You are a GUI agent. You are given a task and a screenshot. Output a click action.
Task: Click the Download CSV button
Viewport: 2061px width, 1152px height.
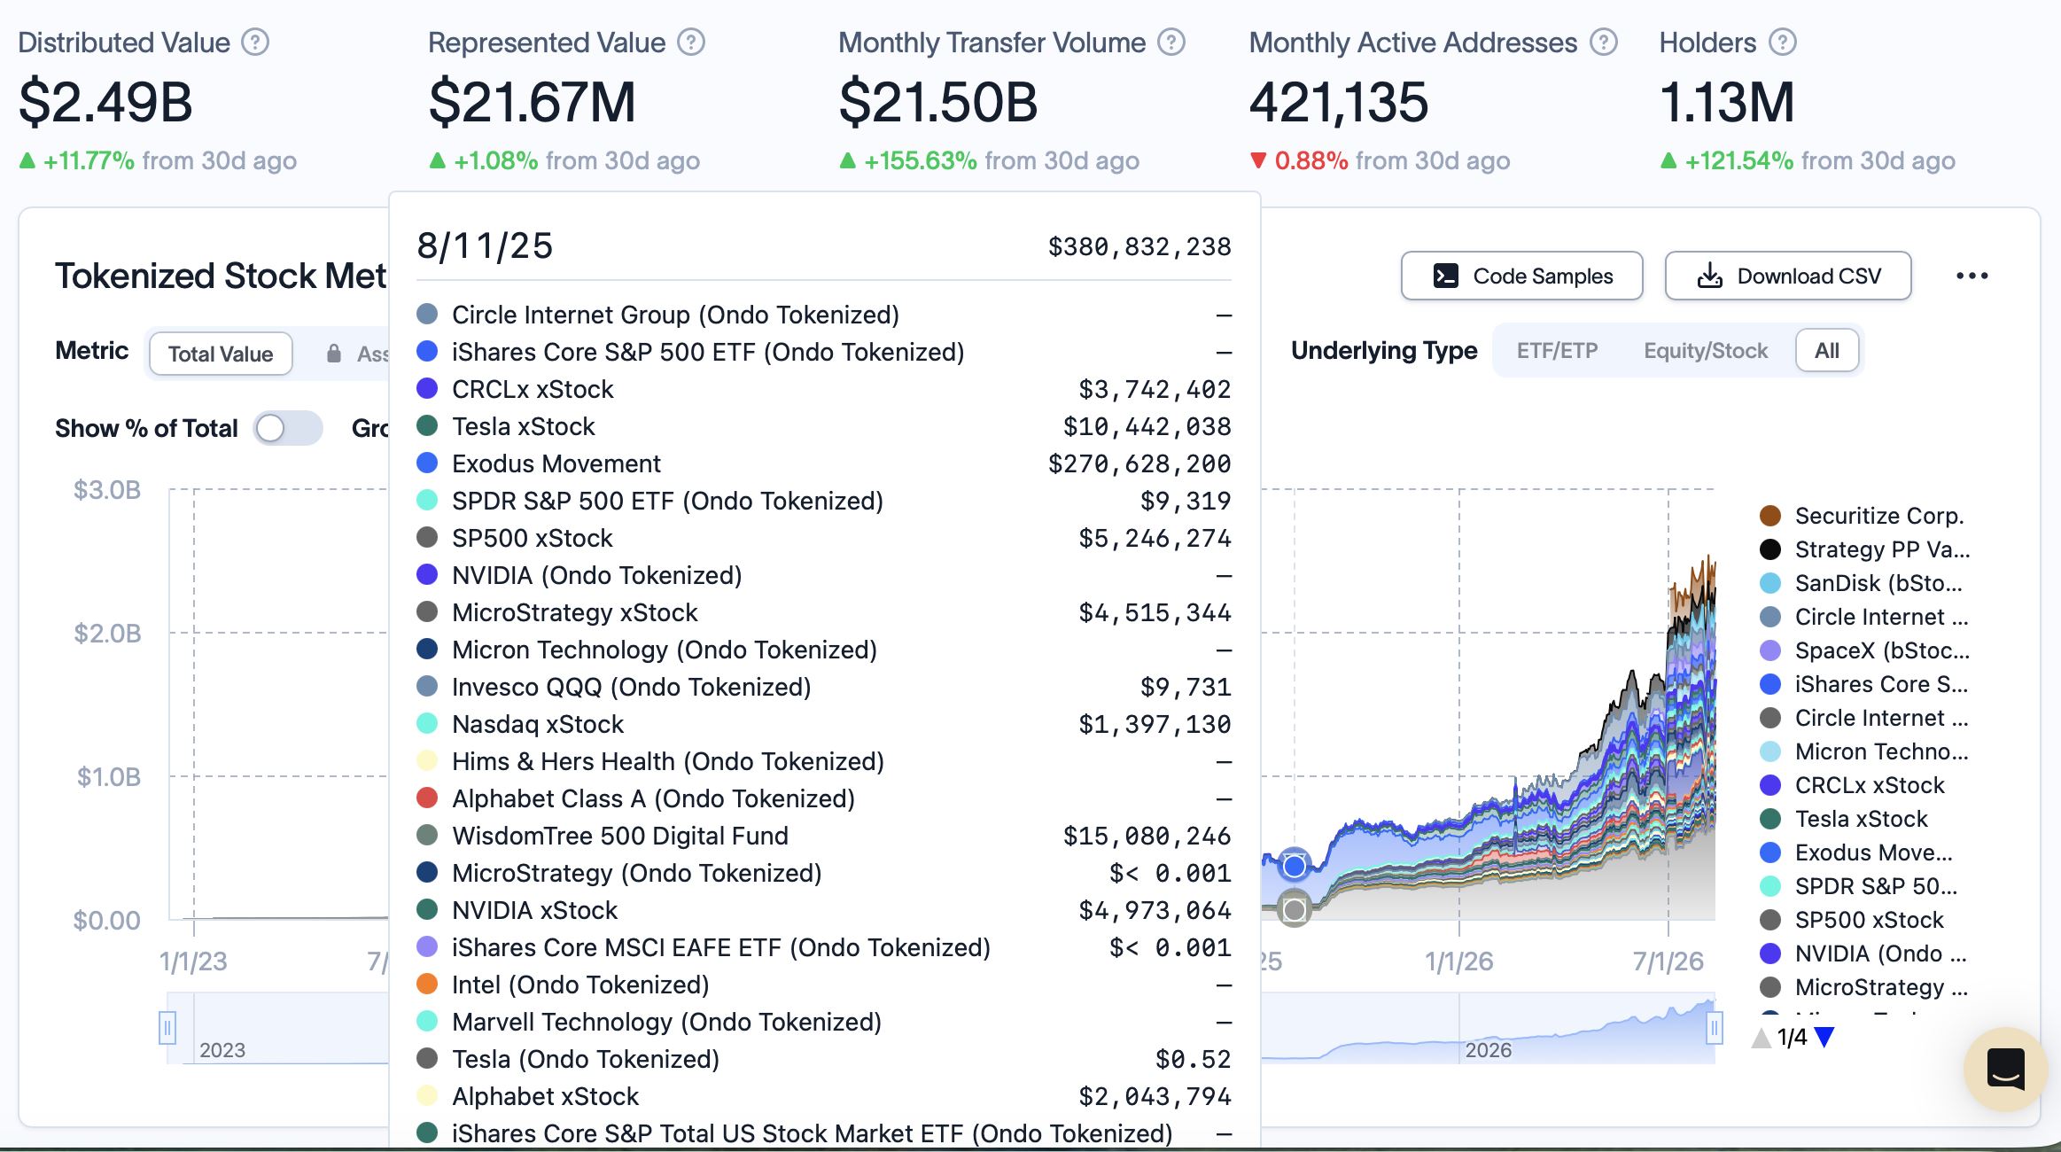pos(1788,276)
